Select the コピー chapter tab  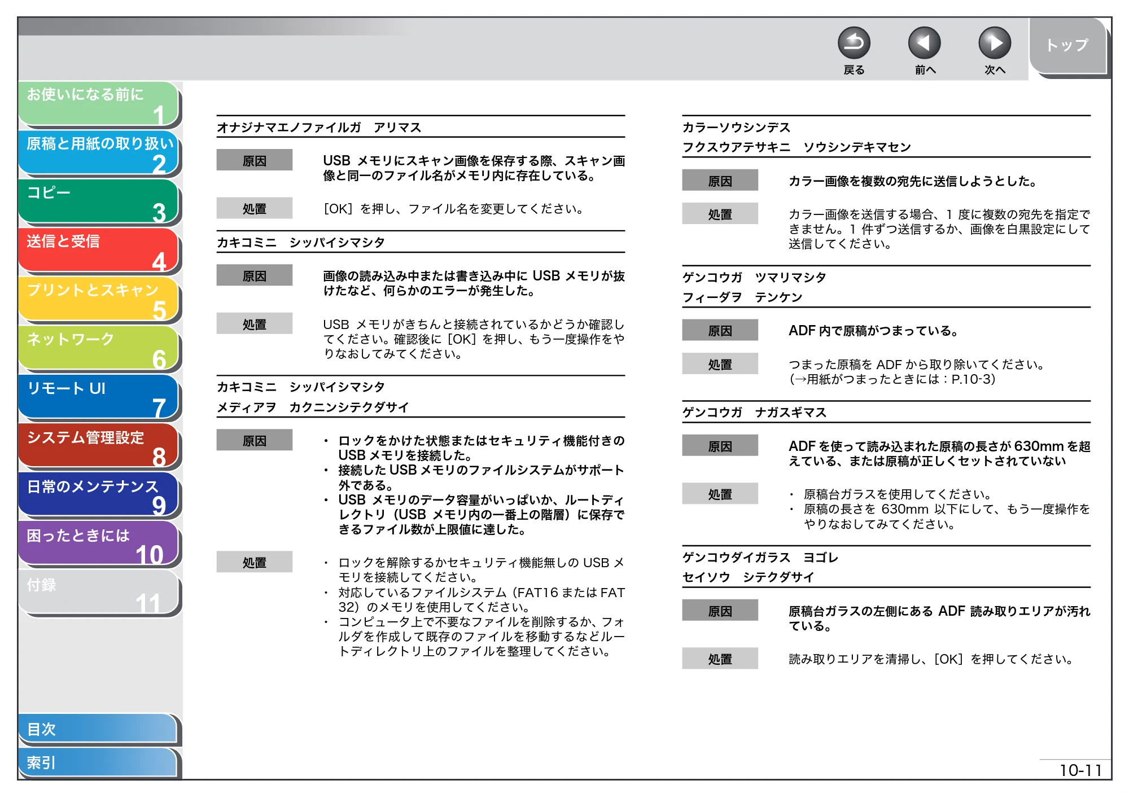tap(99, 202)
